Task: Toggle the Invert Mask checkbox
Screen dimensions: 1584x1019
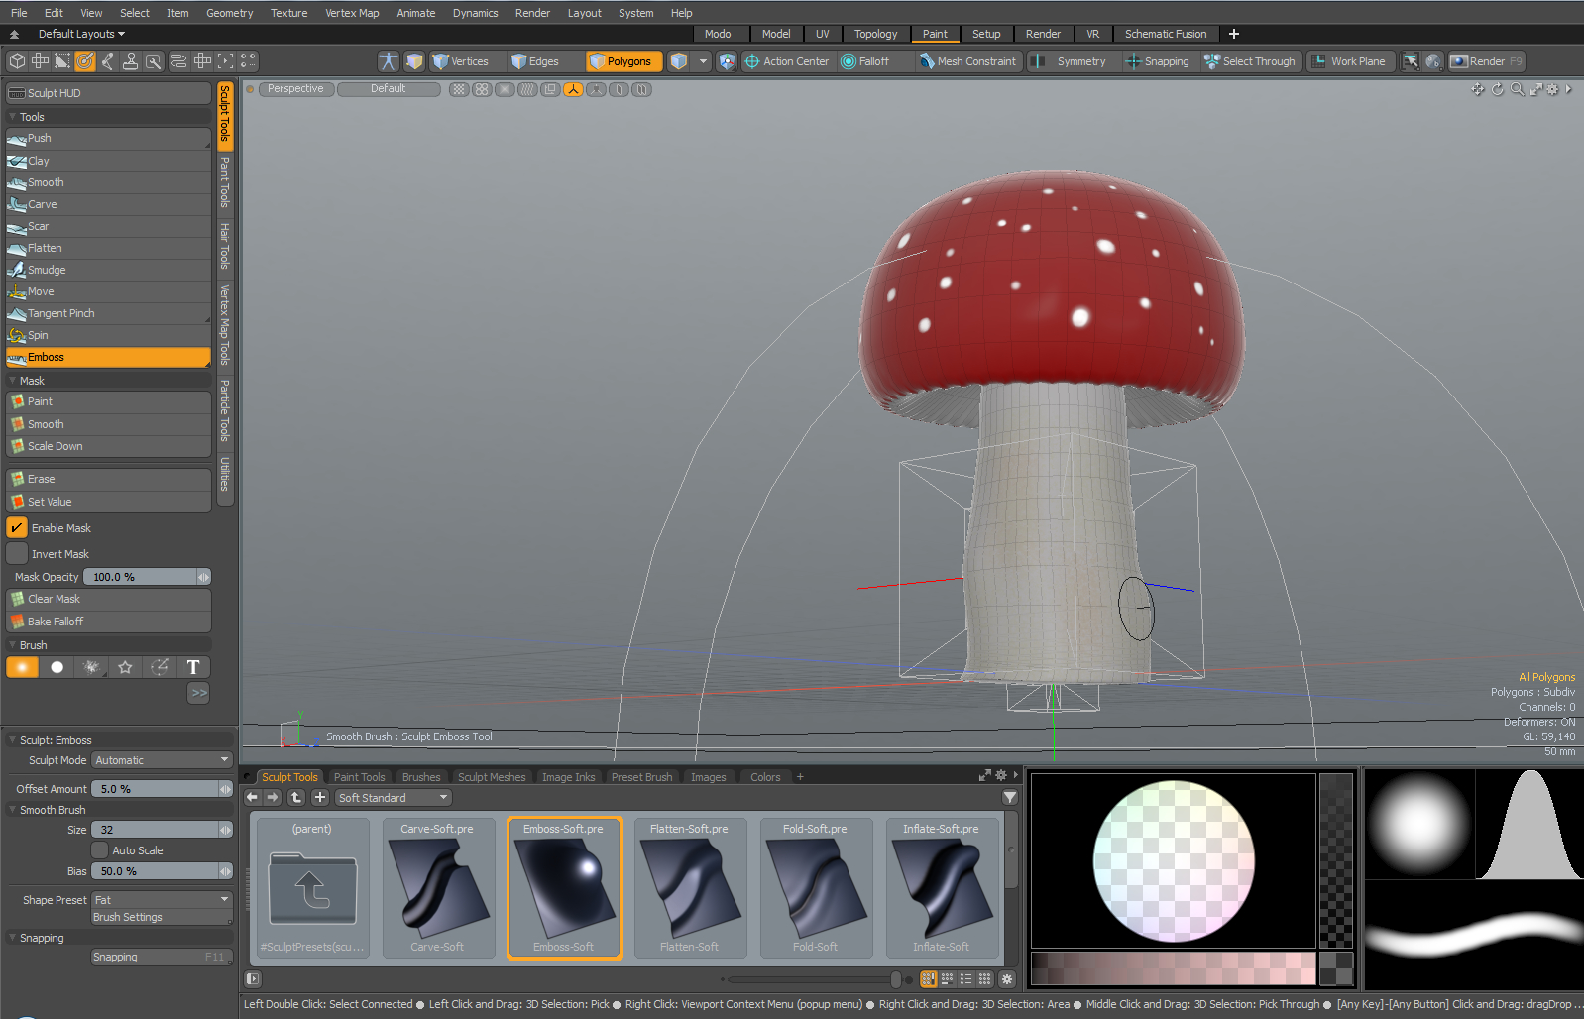Action: click(x=17, y=554)
